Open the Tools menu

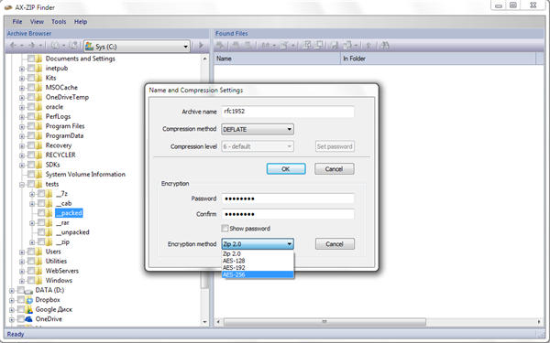59,22
